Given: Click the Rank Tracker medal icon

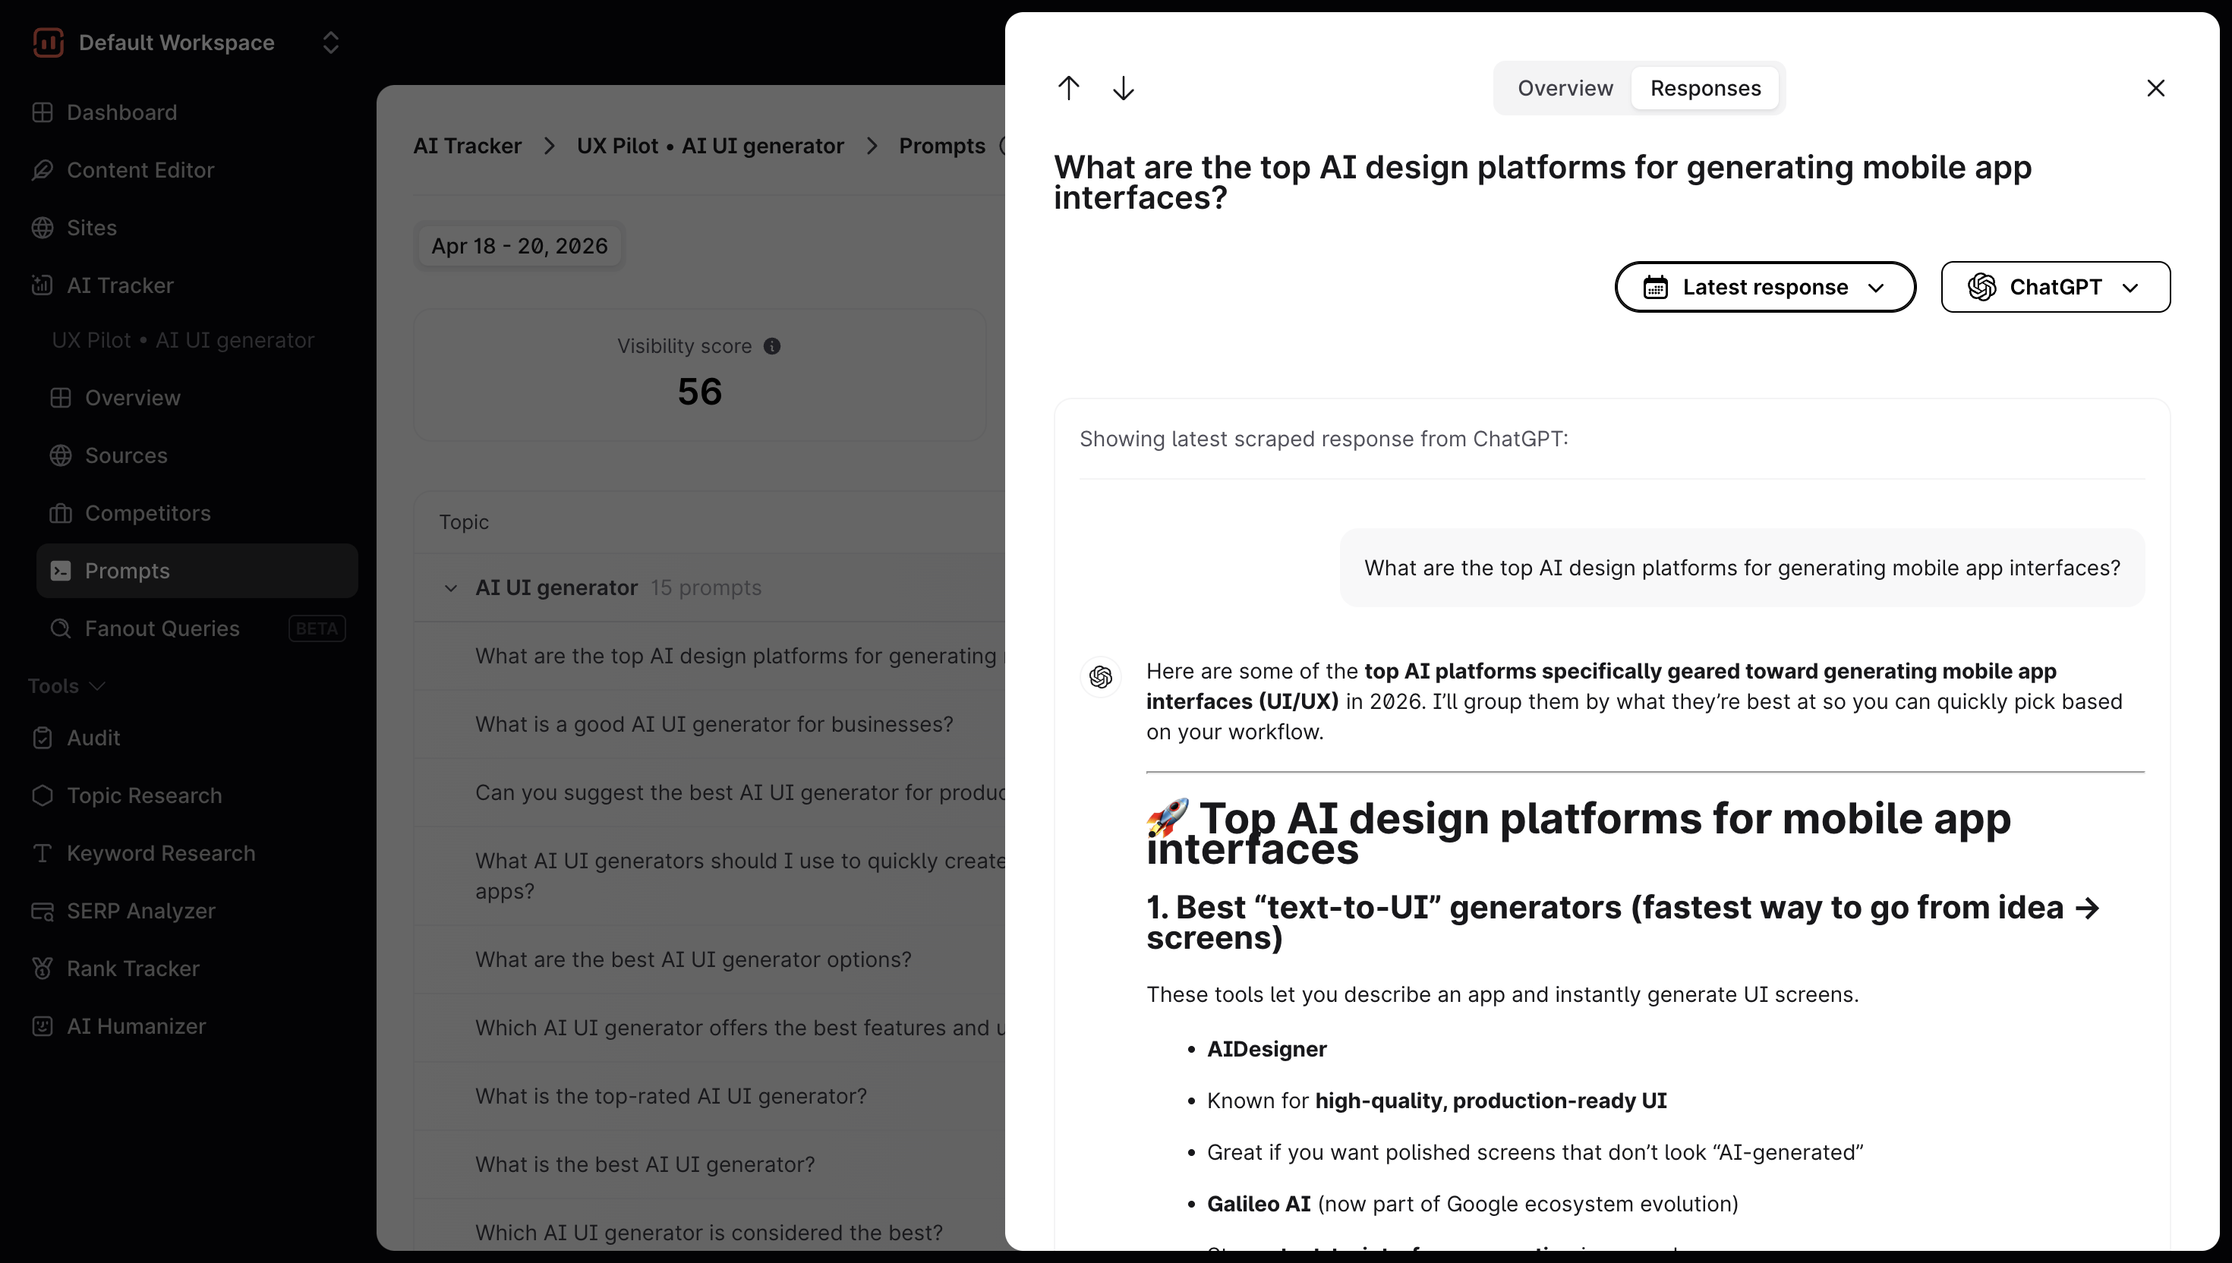Looking at the screenshot, I should click(42, 968).
